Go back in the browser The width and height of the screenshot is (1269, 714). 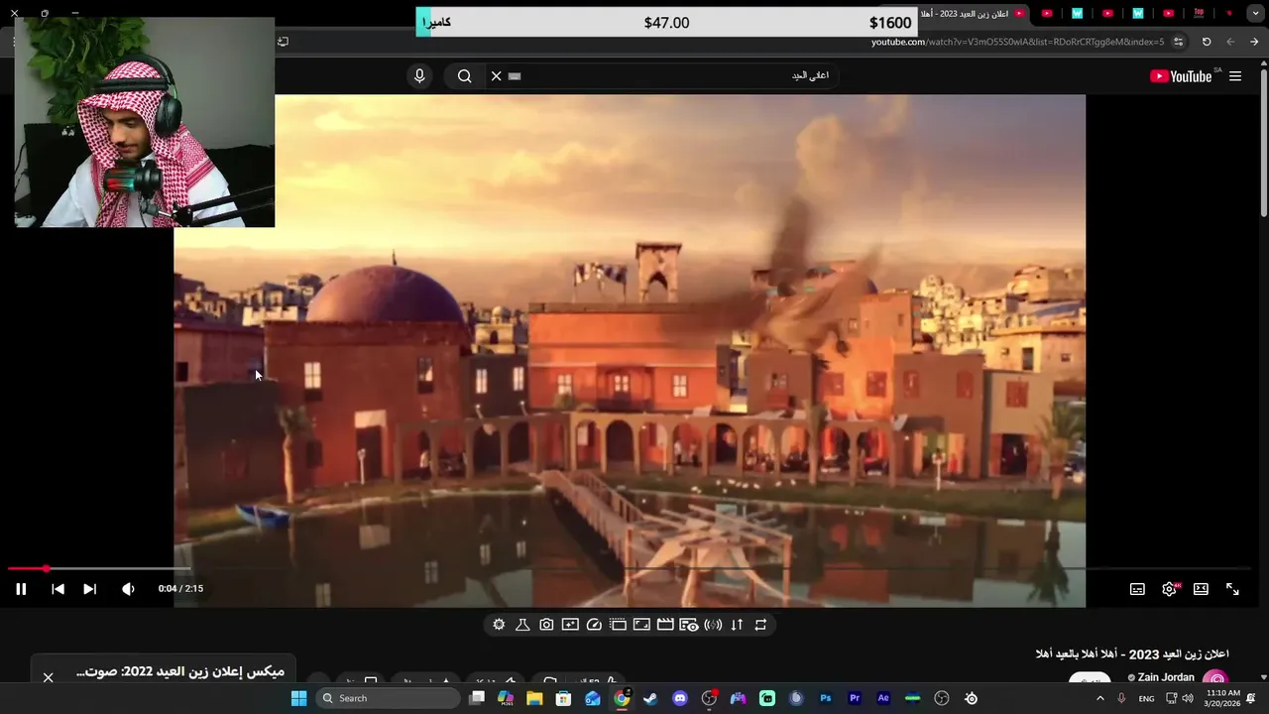tap(1254, 42)
